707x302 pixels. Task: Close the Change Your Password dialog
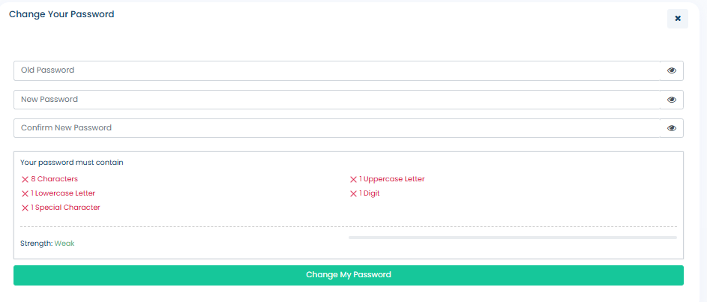(677, 19)
